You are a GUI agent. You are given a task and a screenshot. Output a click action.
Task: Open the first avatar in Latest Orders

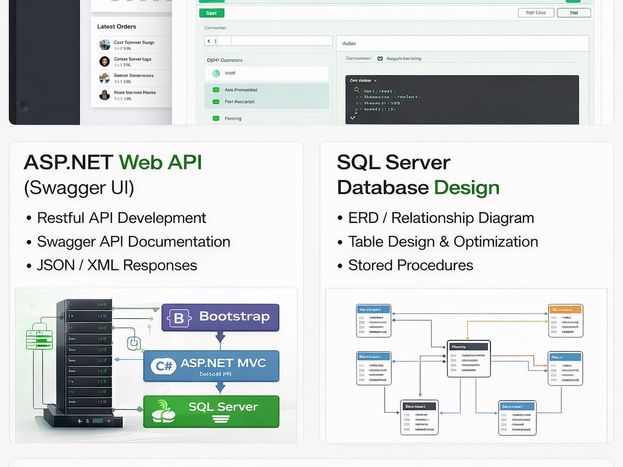coord(105,44)
